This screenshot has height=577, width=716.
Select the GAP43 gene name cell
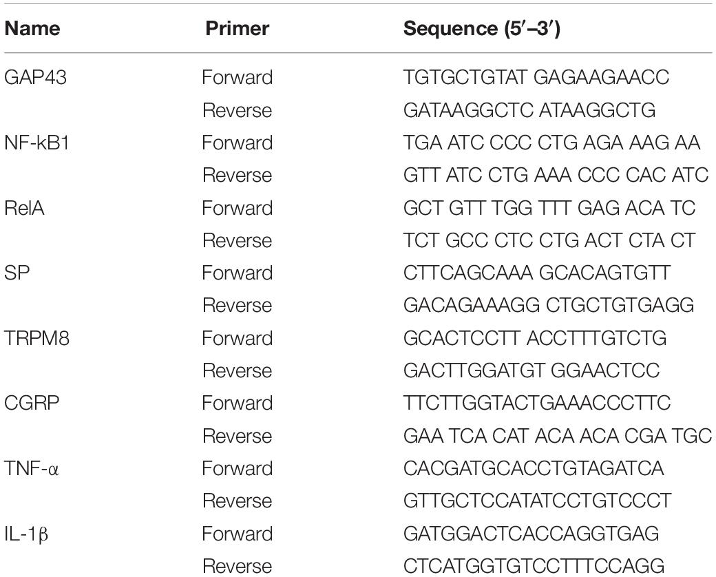pos(35,77)
